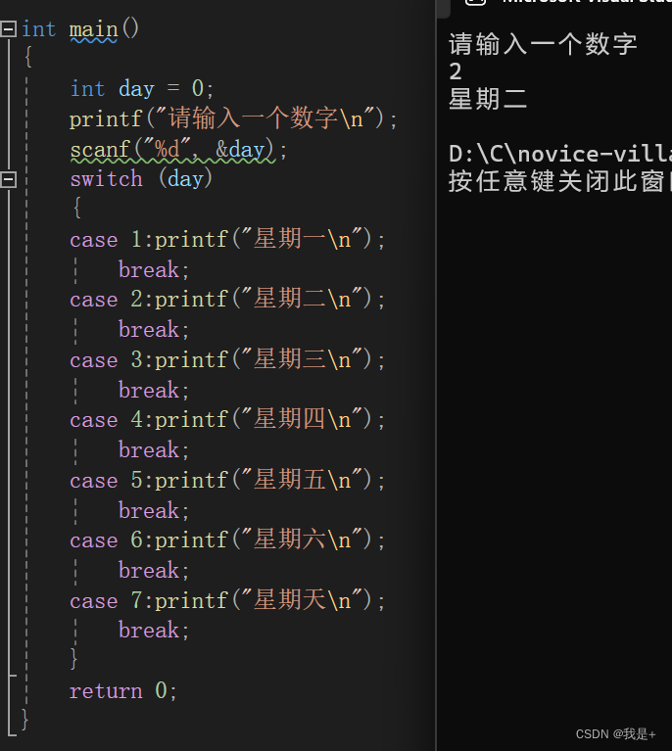Screen dimensions: 672x751
Task: Click console prompt text 请输入一个数字
Action: (x=543, y=44)
